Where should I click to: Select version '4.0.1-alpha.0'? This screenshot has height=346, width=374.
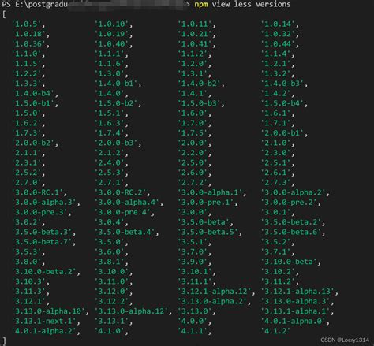click(x=294, y=321)
